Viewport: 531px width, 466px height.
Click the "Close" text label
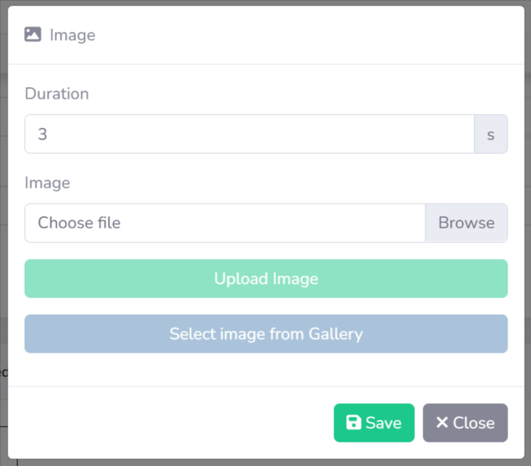coord(474,423)
